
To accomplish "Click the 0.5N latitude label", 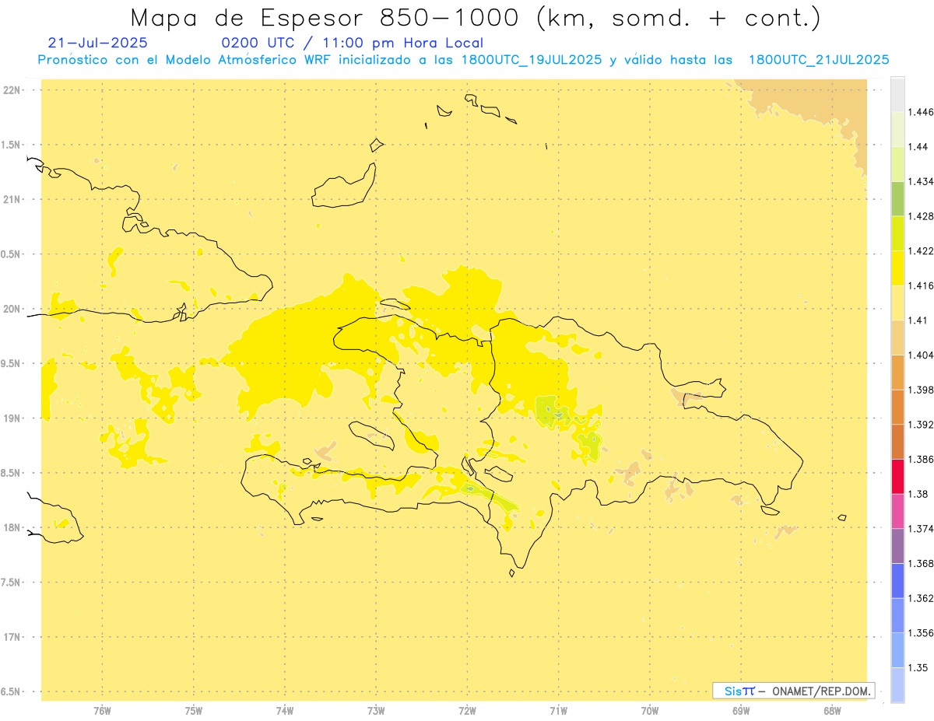I will click(11, 254).
